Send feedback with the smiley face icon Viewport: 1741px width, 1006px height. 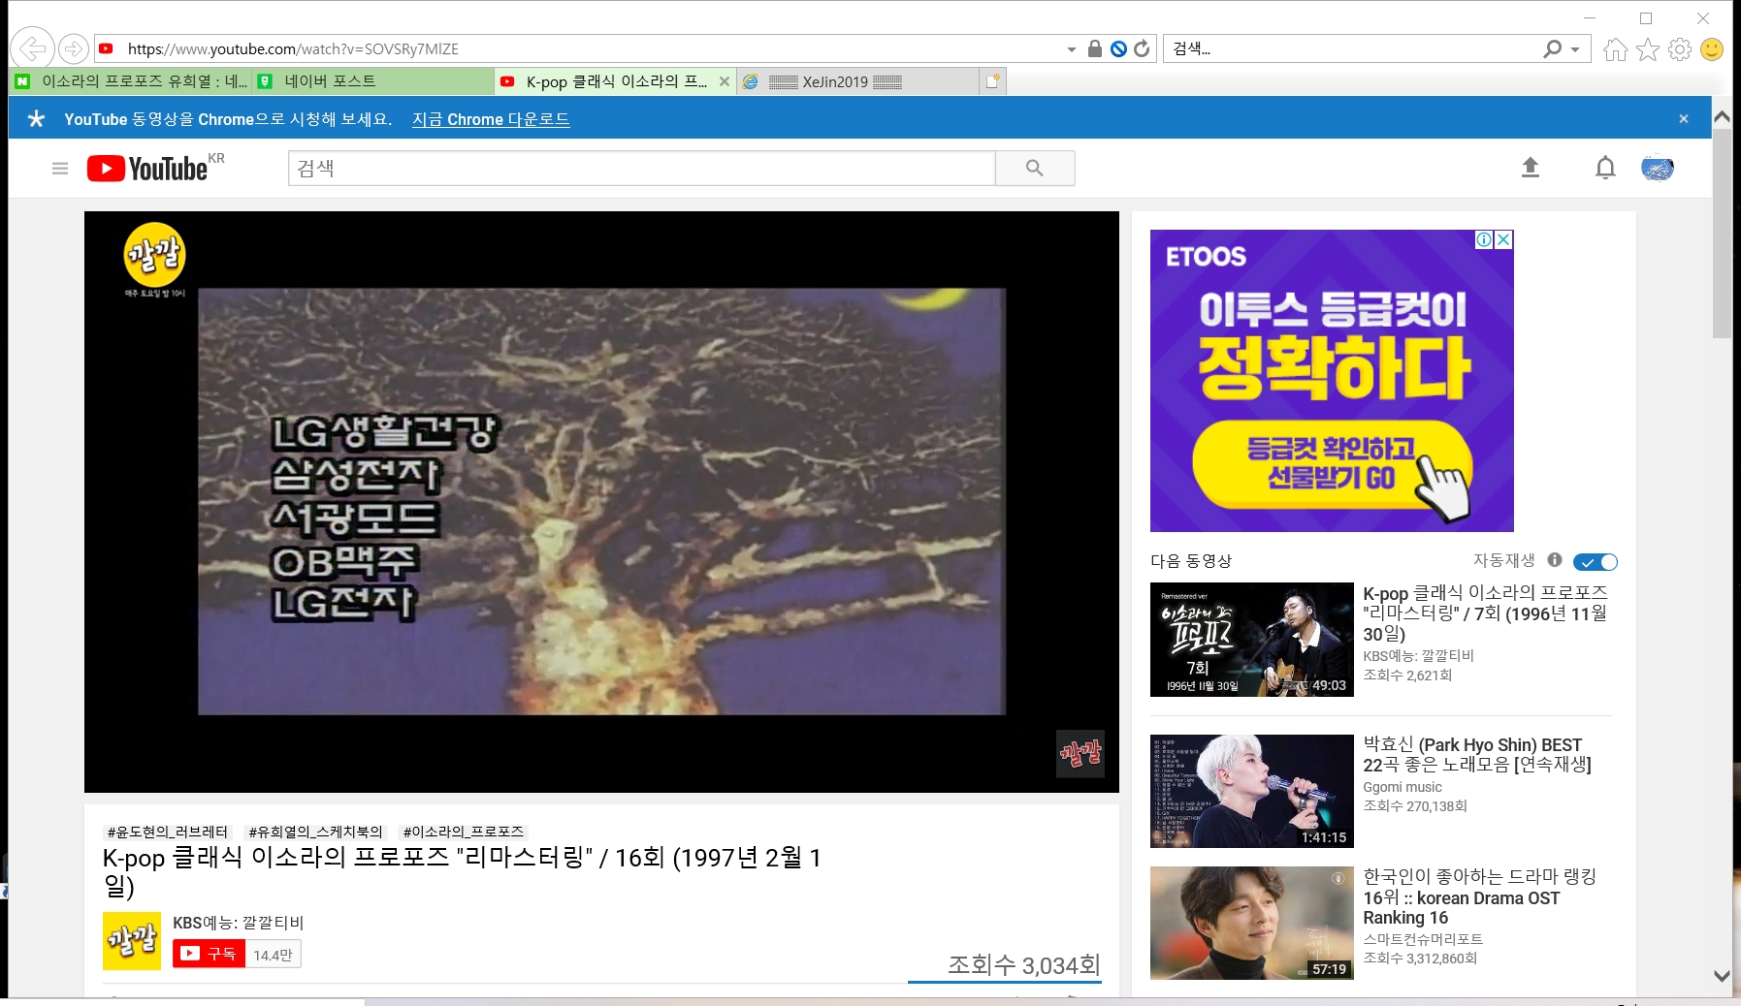[1712, 49]
